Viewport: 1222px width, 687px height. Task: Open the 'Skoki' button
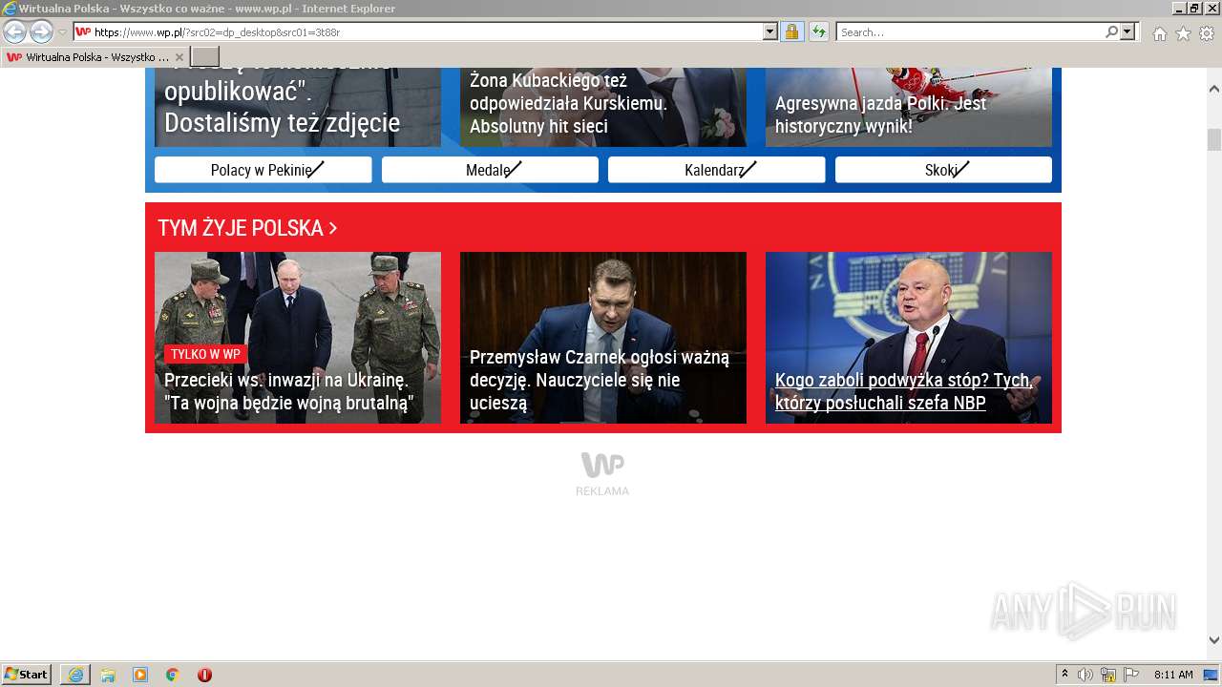coord(943,170)
